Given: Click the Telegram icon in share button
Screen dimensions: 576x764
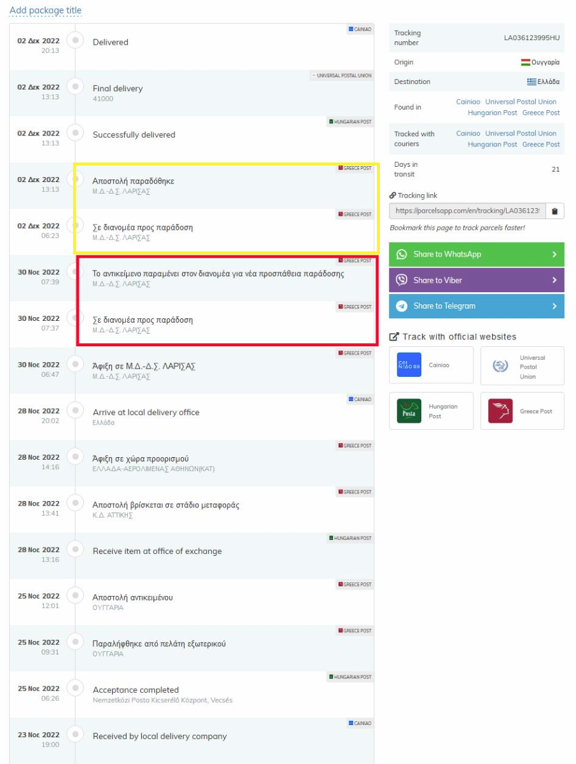Looking at the screenshot, I should [x=402, y=306].
